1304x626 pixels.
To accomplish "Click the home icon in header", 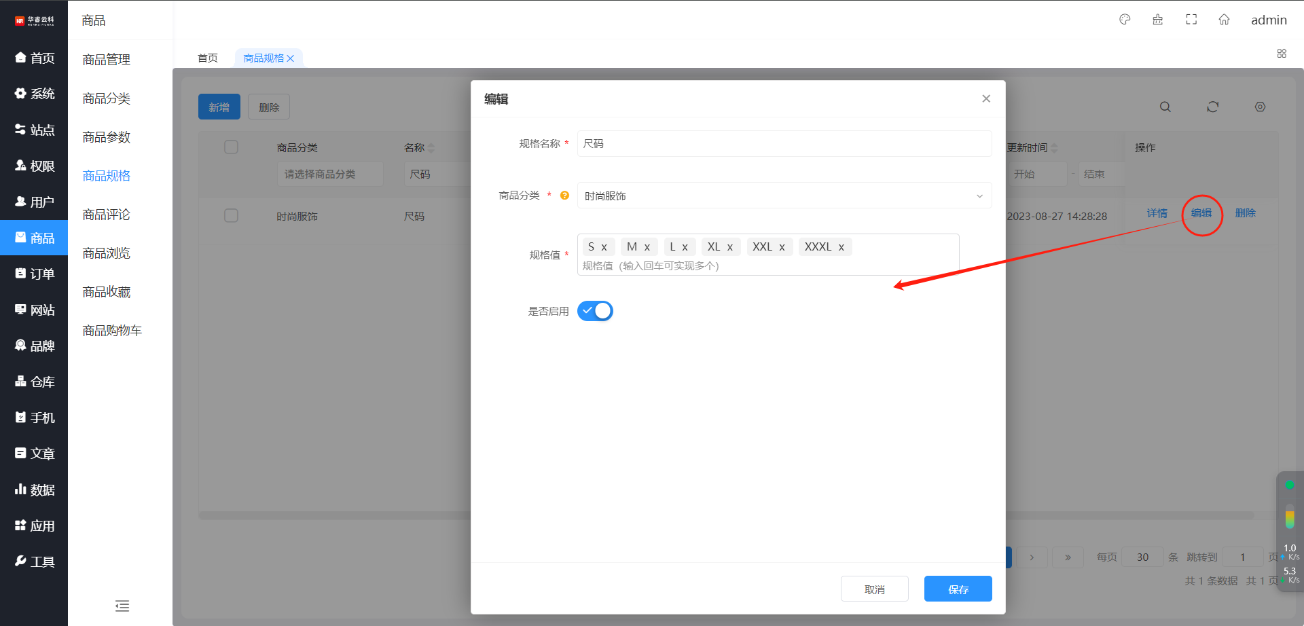I will click(1224, 20).
